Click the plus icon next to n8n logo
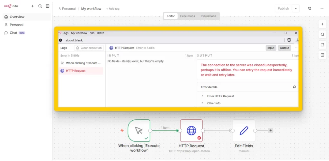This screenshot has width=329, height=161. 32,6
